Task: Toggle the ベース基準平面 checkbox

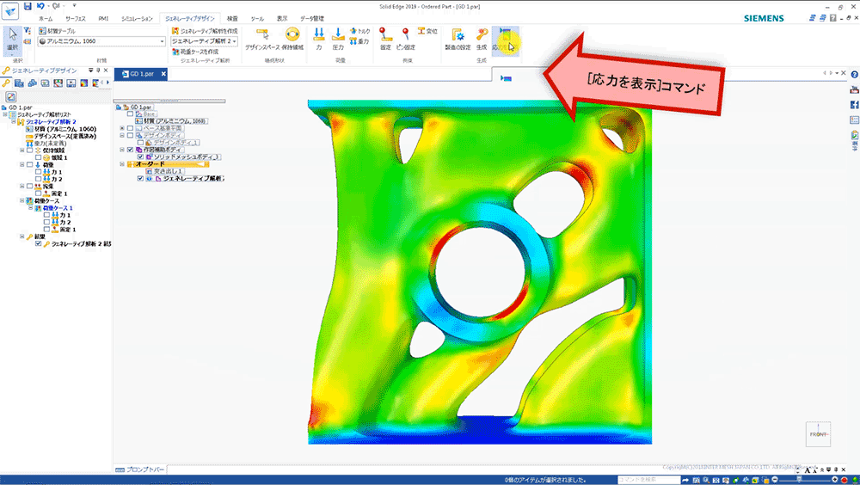Action: point(130,128)
